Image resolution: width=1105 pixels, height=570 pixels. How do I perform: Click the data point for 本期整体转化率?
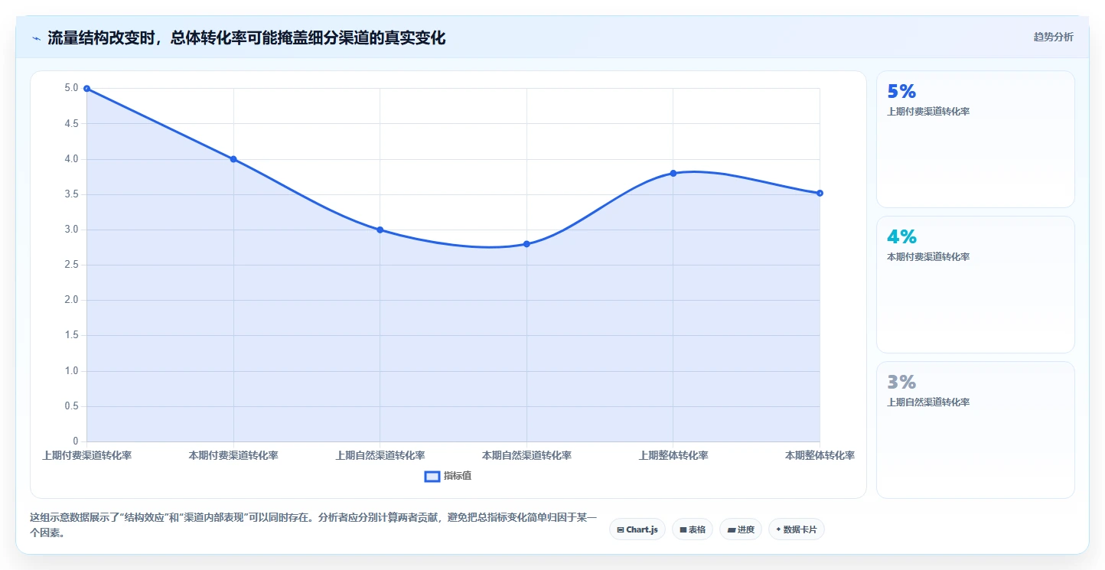pos(820,193)
